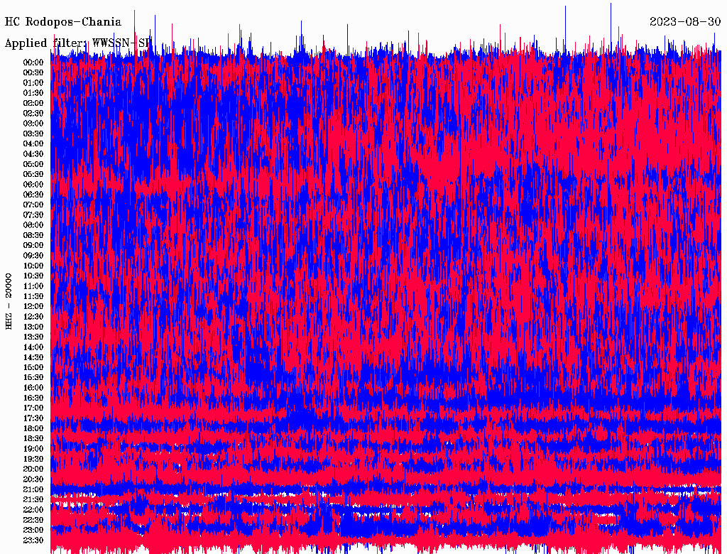727x554 pixels.
Task: Click the 23:30 time row label
Action: [x=33, y=541]
